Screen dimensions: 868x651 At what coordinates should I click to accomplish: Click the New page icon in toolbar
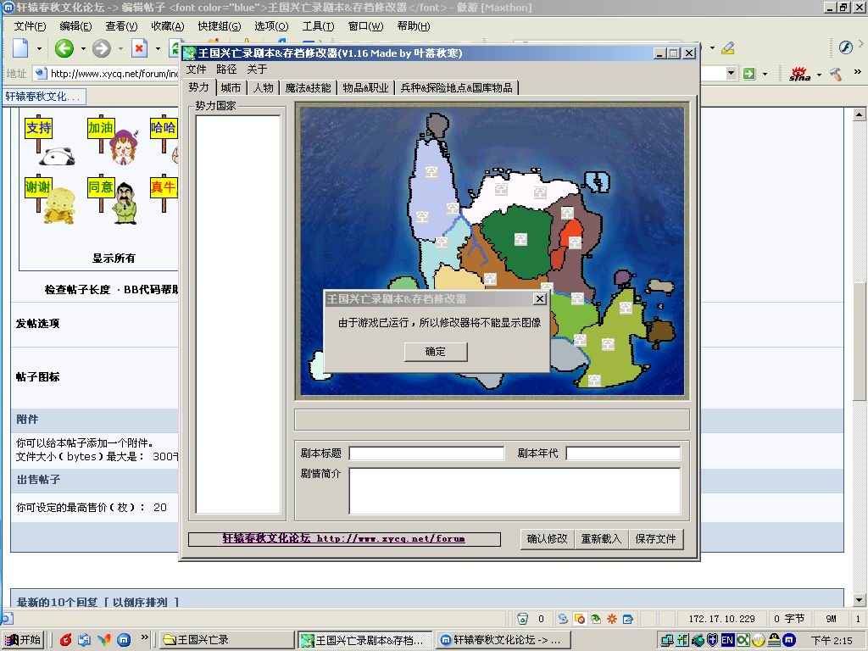20,48
